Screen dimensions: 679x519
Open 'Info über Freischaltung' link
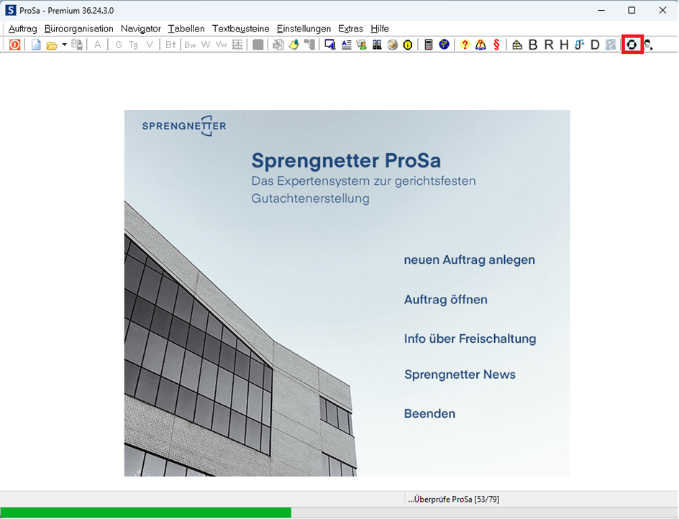pos(470,339)
